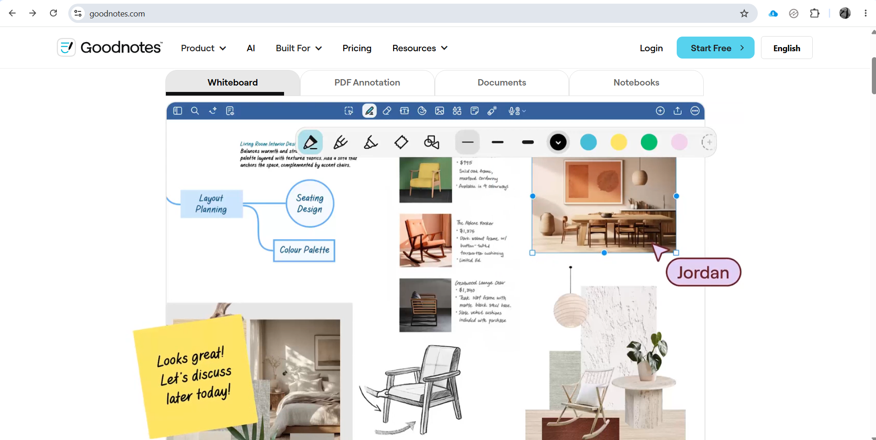The height and width of the screenshot is (440, 876).
Task: Click the Start Free button
Action: click(716, 48)
